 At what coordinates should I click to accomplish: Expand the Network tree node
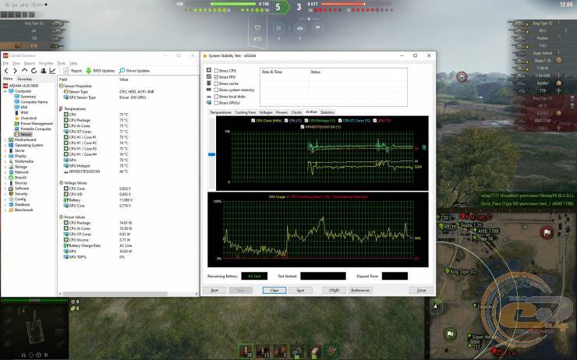coord(5,172)
